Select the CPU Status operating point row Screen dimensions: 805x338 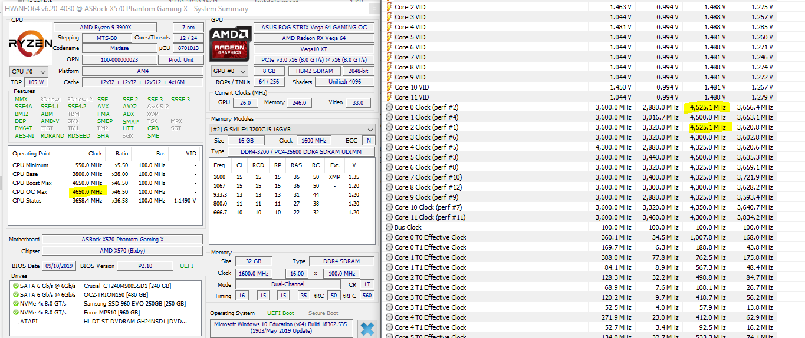pyautogui.click(x=105, y=201)
